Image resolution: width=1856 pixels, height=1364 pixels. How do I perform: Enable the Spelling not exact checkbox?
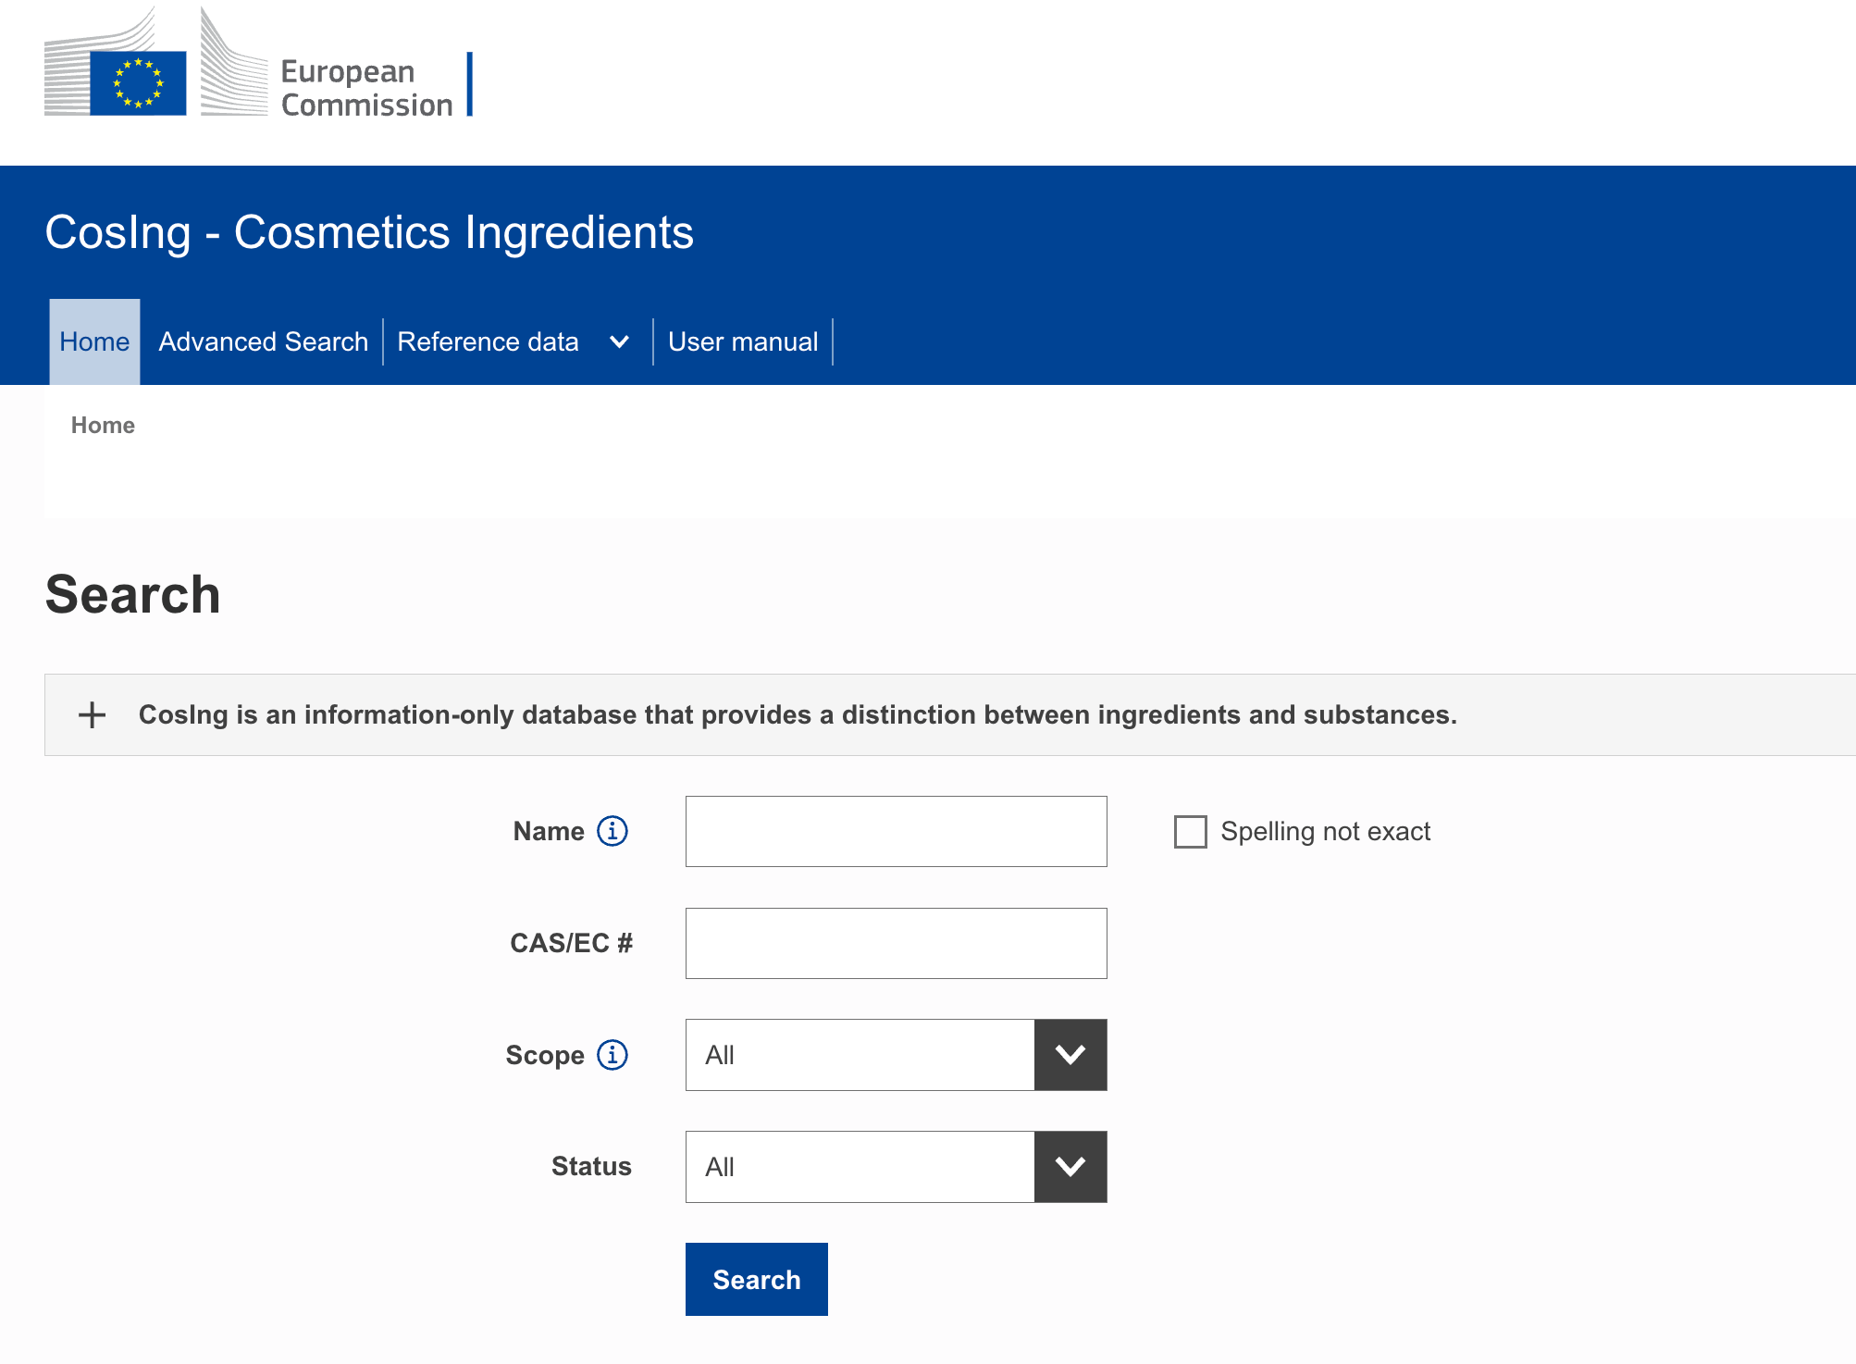coord(1191,831)
